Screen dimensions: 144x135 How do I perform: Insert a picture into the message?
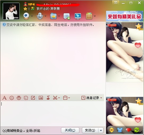click(41, 98)
